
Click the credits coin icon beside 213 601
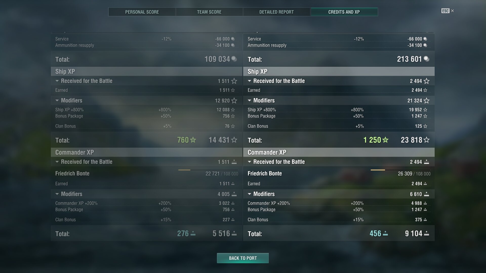point(427,59)
